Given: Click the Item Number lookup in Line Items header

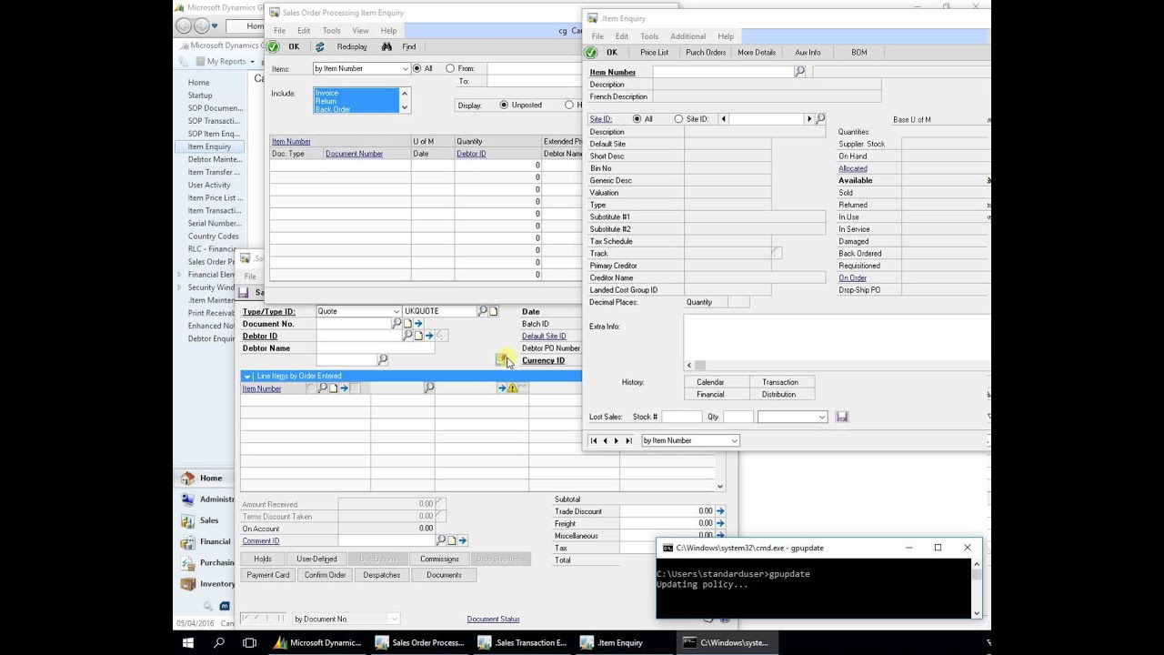Looking at the screenshot, I should click(322, 388).
